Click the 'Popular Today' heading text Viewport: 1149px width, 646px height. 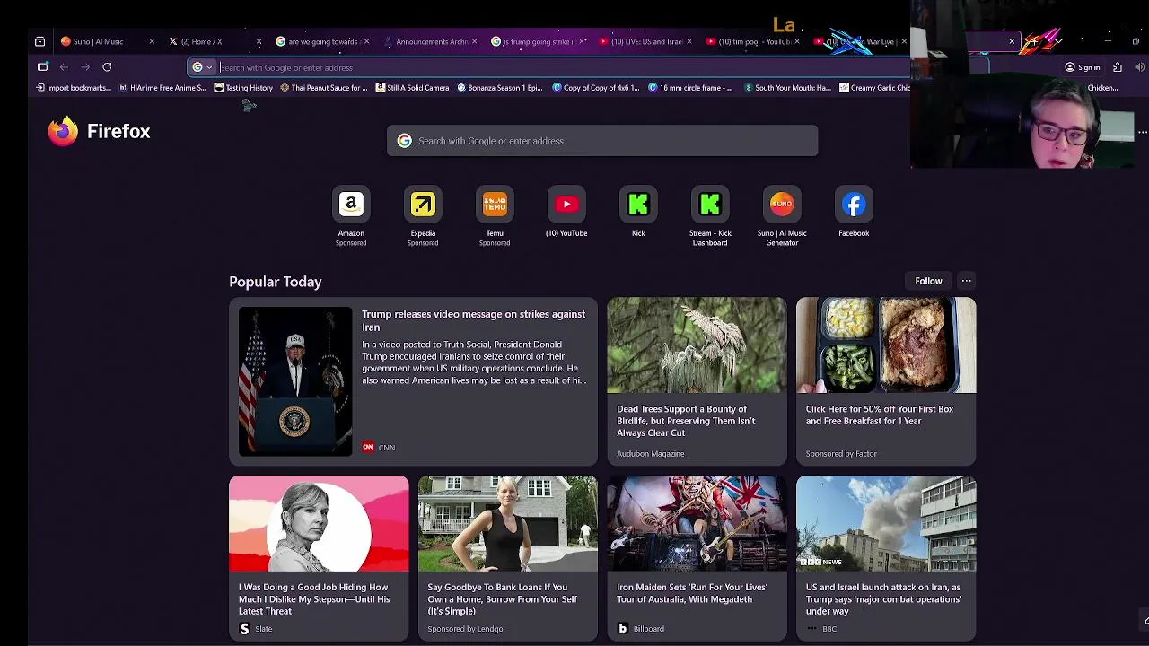click(x=276, y=282)
